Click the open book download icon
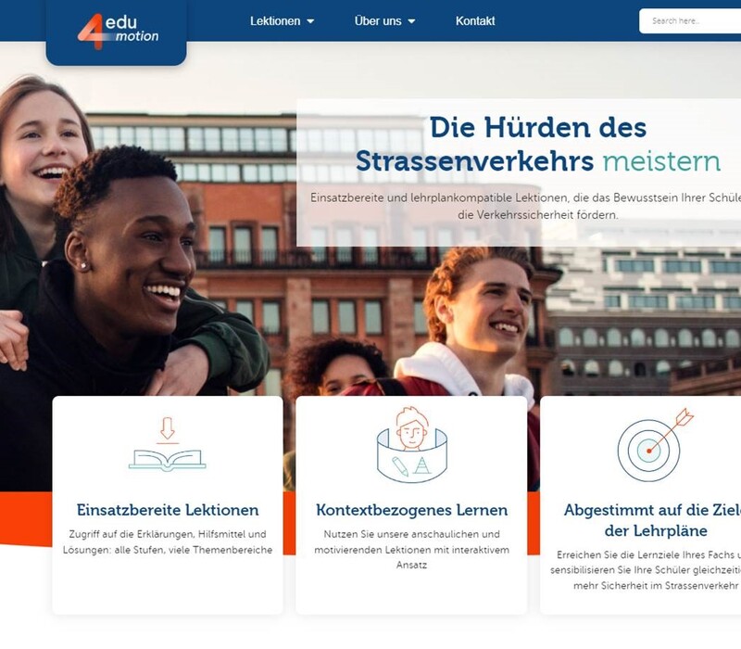The image size is (741, 649). pos(168,444)
